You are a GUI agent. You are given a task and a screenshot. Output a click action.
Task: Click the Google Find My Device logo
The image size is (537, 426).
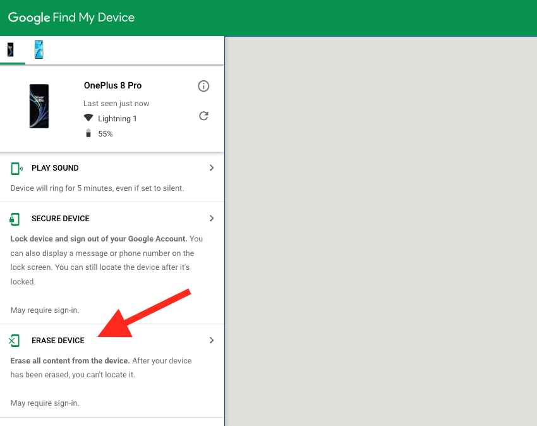[71, 18]
